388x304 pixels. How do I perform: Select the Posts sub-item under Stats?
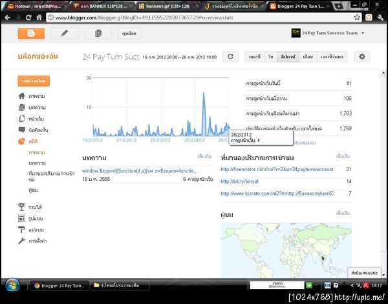[37, 163]
